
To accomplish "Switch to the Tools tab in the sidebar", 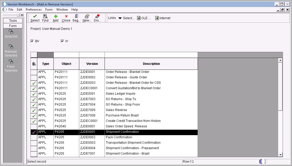I will [13, 20].
